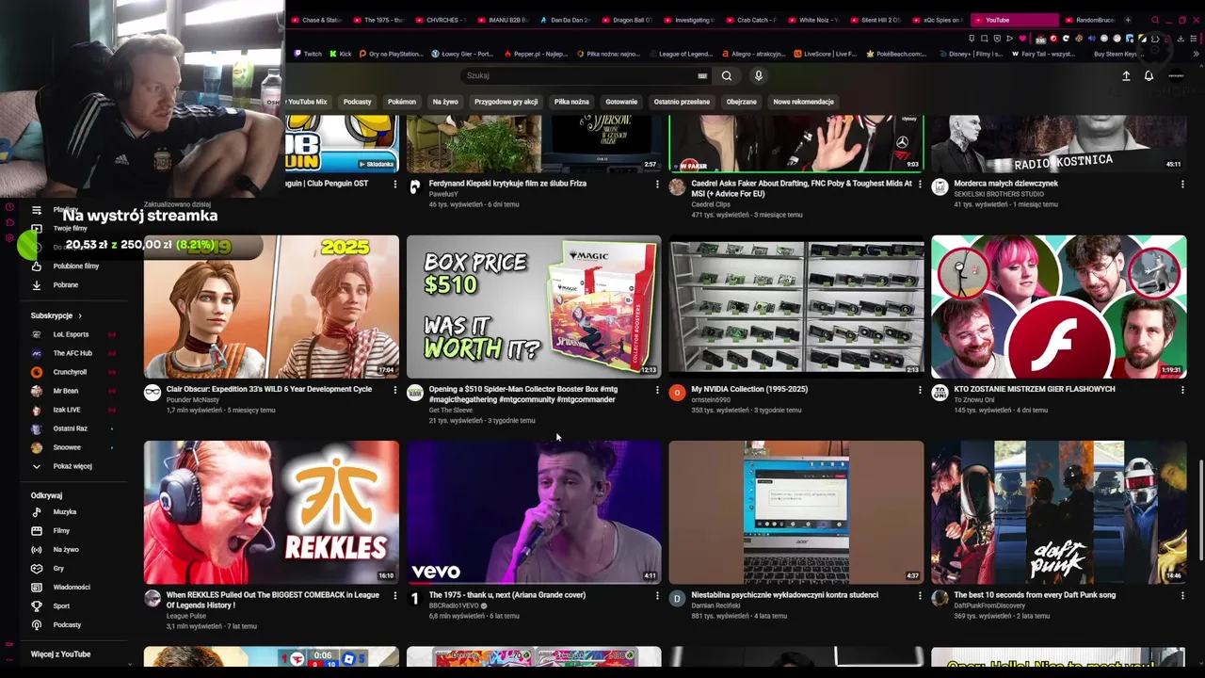Screen dimensions: 1205x678
Task: Open Niestabilna psychicznie wykładowczyni video title
Action: (x=785, y=595)
